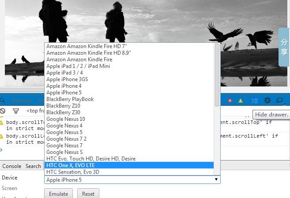
Task: Select BlackBerry Z30 device
Action: point(129,112)
